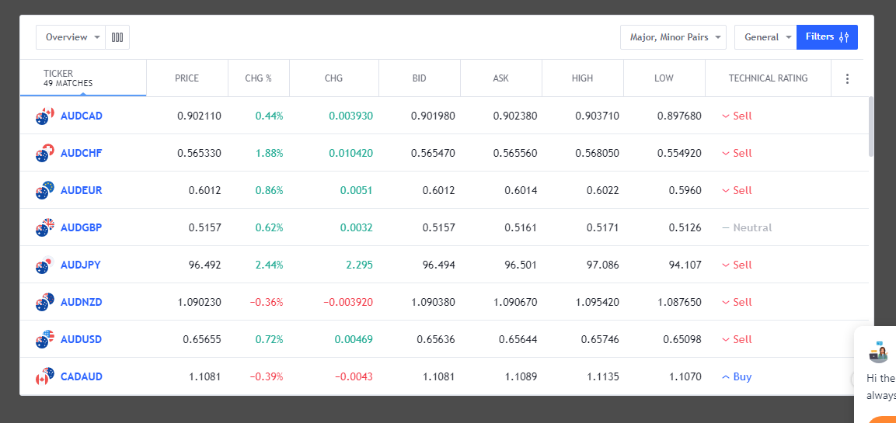Screen dimensions: 896x423
Task: Click the AUDUSD bid value 0.65636
Action: (436, 339)
